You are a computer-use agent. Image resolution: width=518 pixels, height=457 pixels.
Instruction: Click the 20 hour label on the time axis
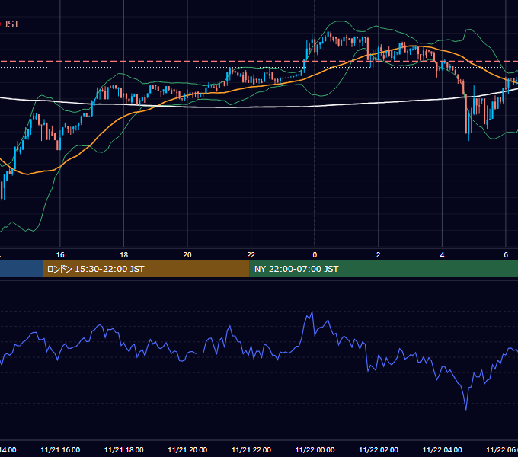[187, 255]
